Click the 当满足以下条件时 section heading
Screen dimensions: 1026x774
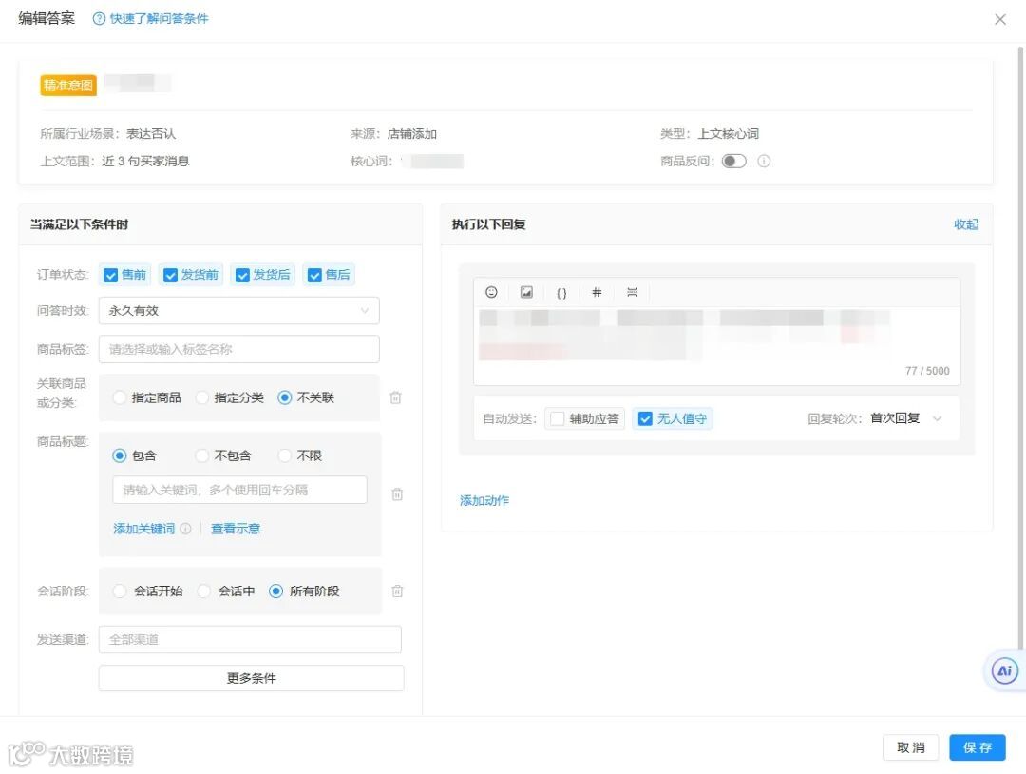pos(79,224)
